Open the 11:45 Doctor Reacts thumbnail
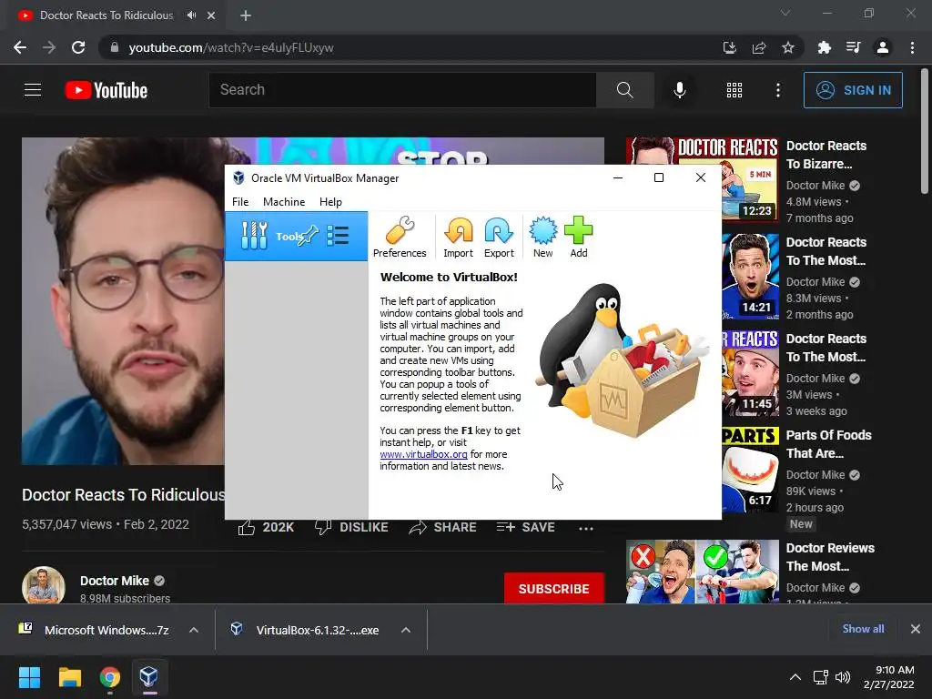This screenshot has width=932, height=699. pos(751,373)
